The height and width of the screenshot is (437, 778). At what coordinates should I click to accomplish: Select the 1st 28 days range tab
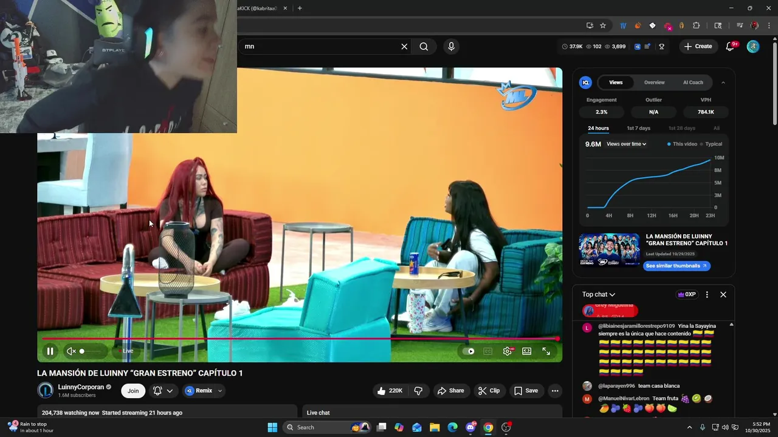(681, 128)
